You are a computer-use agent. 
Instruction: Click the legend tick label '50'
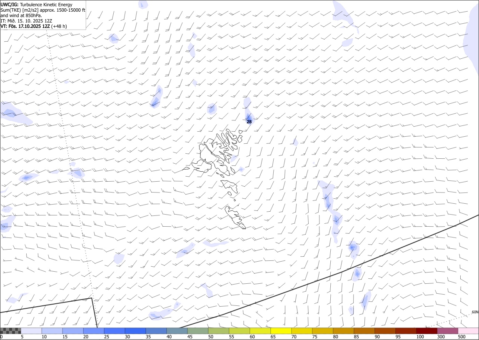pyautogui.click(x=211, y=337)
